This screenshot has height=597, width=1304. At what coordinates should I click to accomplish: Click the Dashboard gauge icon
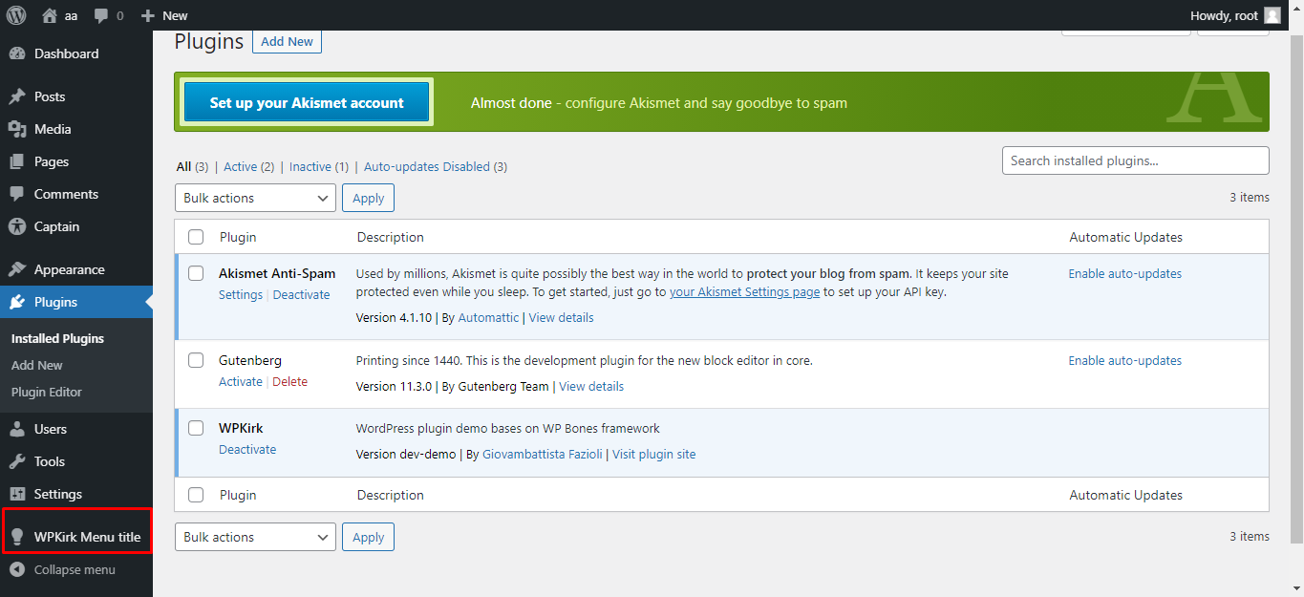(17, 53)
